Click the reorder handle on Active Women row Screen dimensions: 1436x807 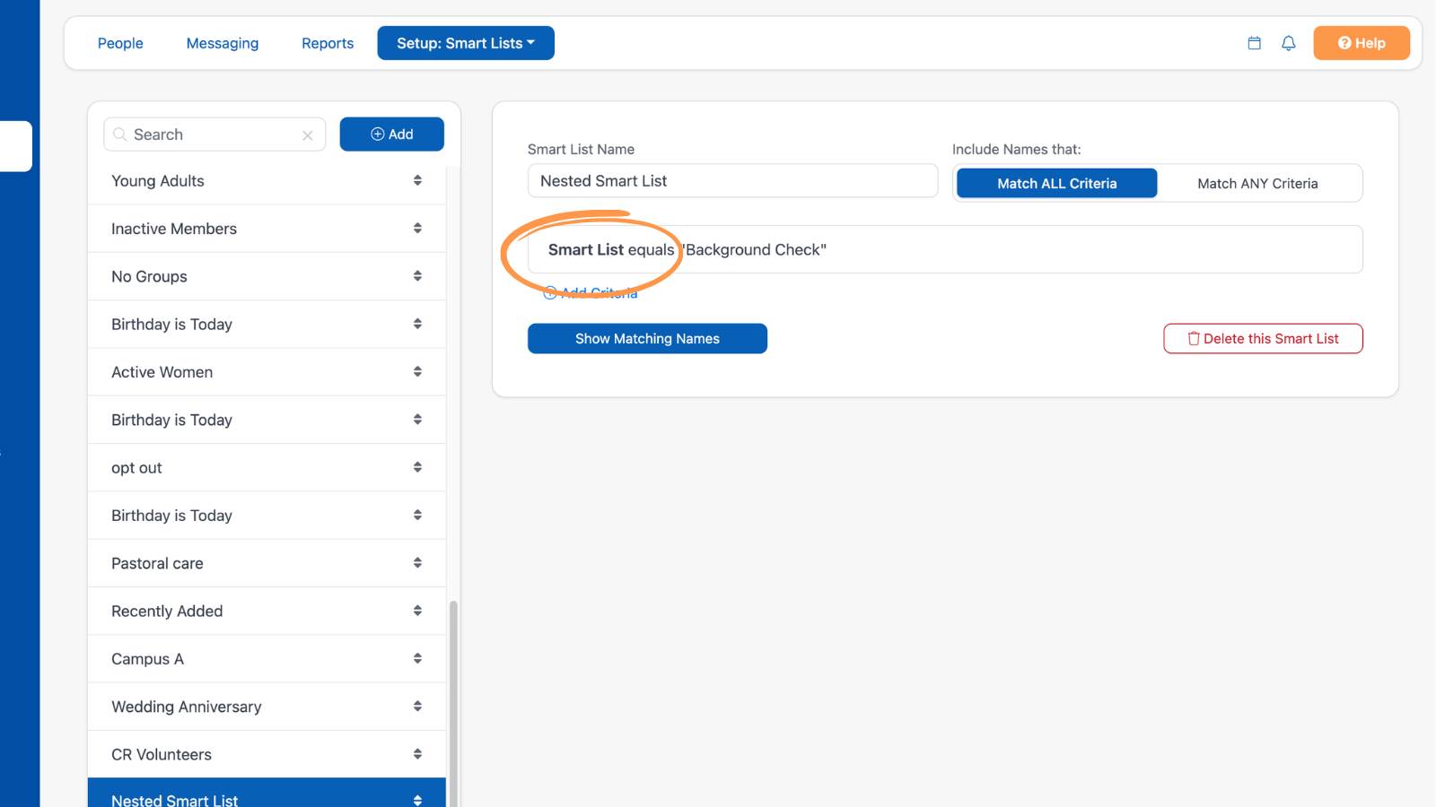click(417, 371)
